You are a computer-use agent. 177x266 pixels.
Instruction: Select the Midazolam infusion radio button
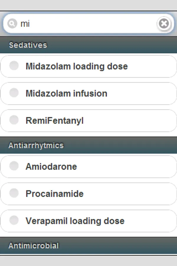coord(14,93)
